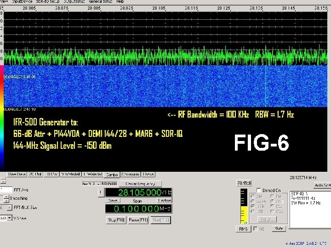This screenshot has height=248, width=331.
Task: Select the FM demodulation mode
Action: point(272,197)
